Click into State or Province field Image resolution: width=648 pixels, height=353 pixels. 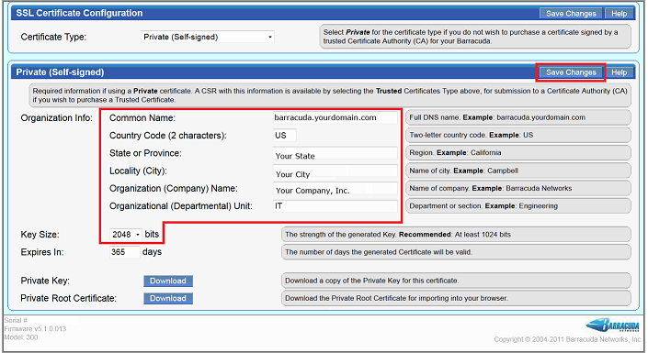(x=335, y=153)
